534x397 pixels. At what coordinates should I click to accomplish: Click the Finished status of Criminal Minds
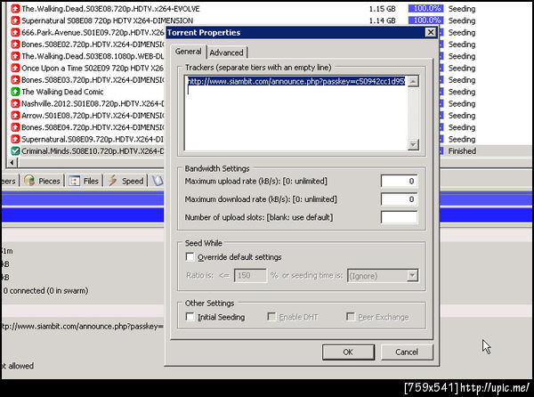click(x=462, y=150)
